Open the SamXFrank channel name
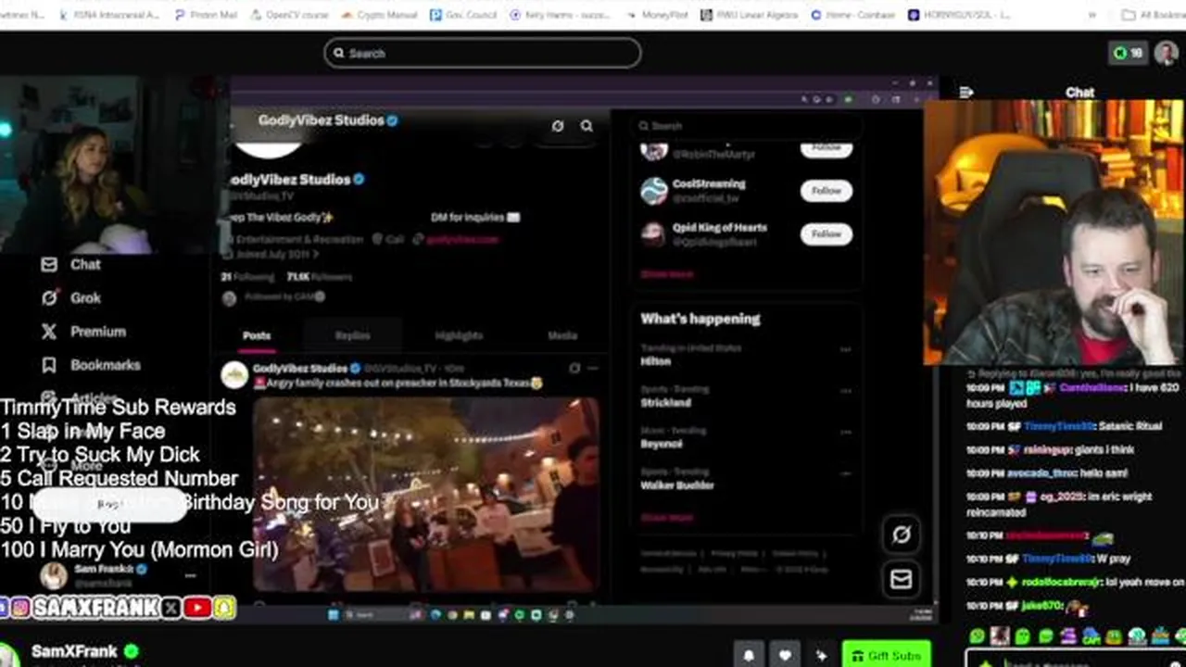The height and width of the screenshot is (667, 1186). coord(74,651)
